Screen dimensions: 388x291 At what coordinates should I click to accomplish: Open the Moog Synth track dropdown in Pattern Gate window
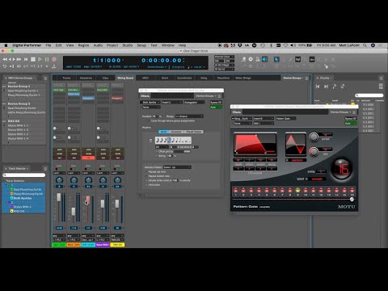[x=242, y=119]
